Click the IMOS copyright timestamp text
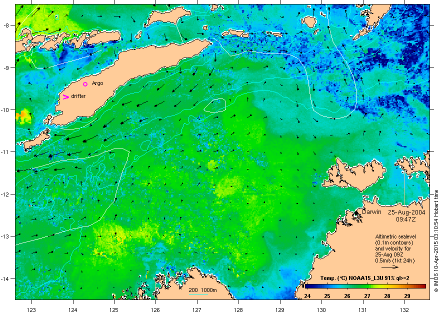The image size is (440, 315). coord(436,241)
